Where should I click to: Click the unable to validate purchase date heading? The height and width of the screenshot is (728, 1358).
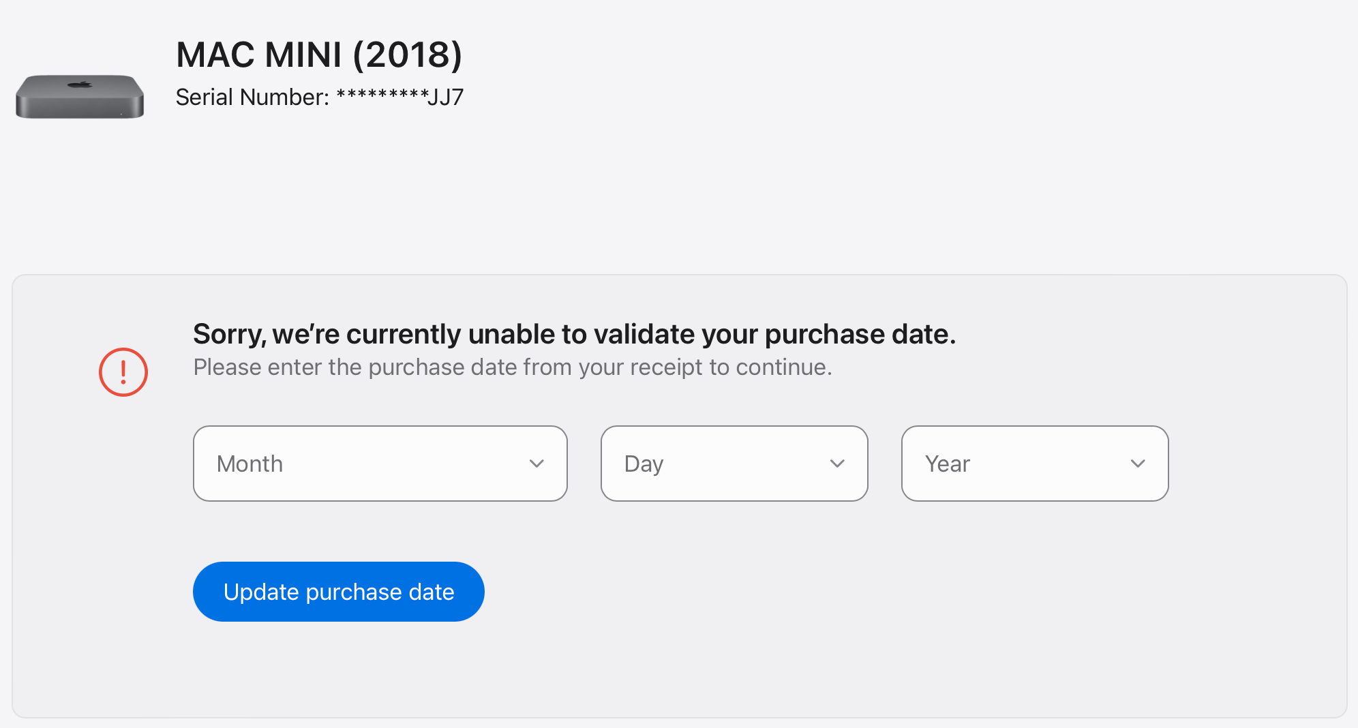pyautogui.click(x=574, y=334)
